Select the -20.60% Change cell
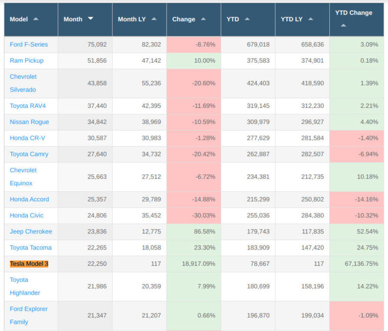This screenshot has width=388, height=331. tap(194, 84)
